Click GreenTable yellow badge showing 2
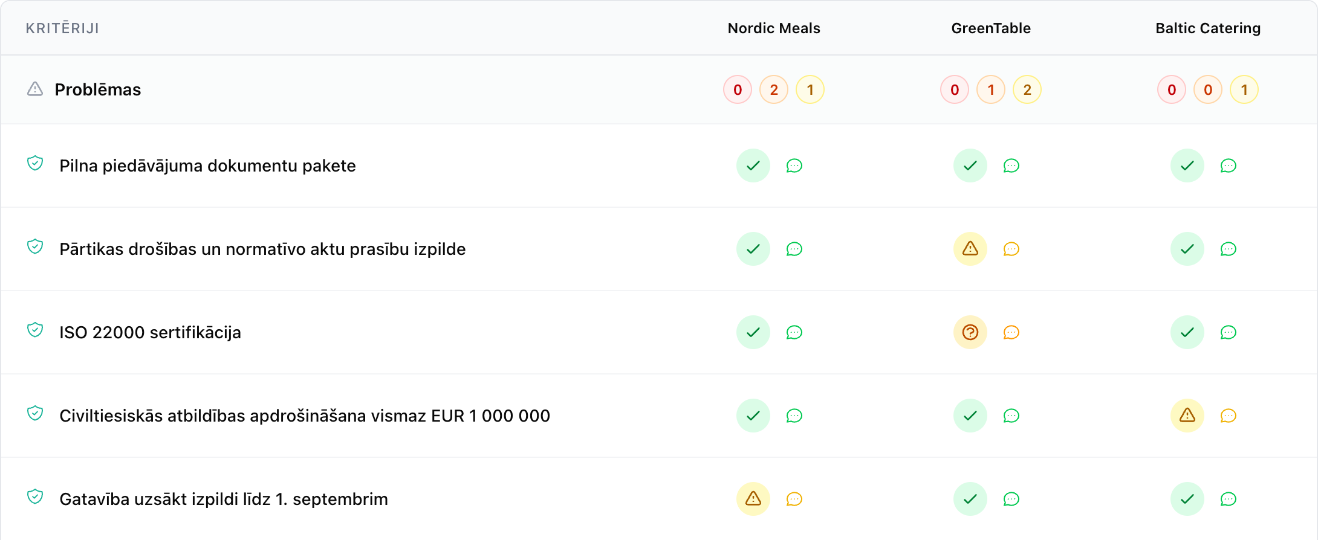Screen dimensions: 1318x540 1027,89
